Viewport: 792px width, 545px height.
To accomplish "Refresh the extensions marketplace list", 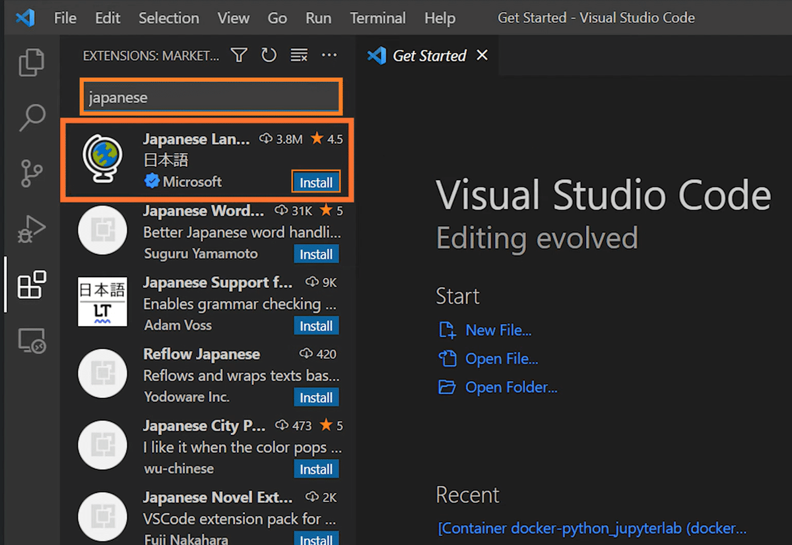I will point(269,55).
